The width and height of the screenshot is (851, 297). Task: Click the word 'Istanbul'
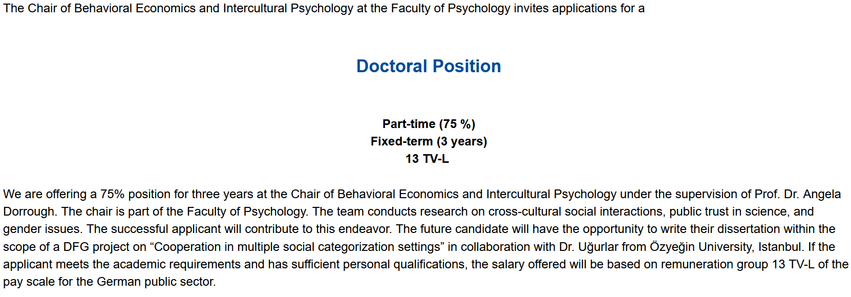[779, 247]
